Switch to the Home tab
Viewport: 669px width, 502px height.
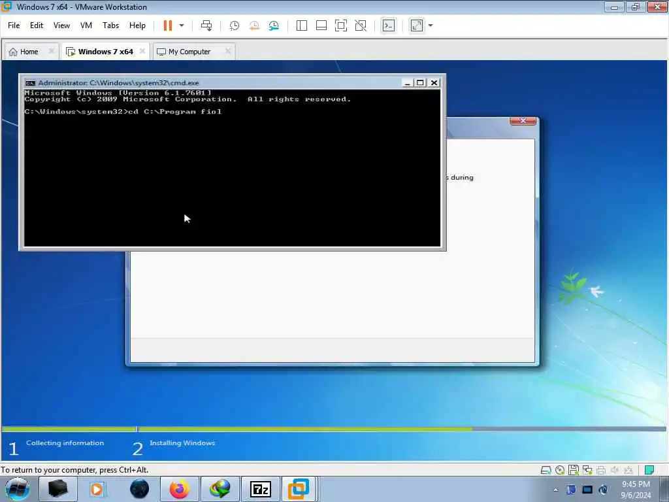pyautogui.click(x=29, y=52)
